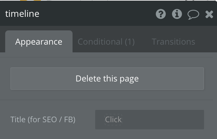Select the Transitions tab
217x139 pixels.
point(173,42)
